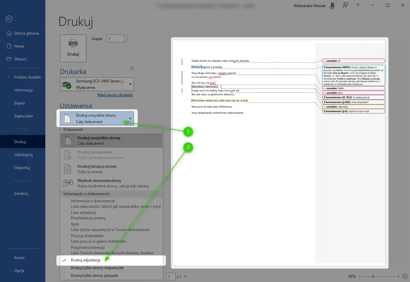This screenshot has width=410, height=282.
Task: Click zoom out minus button
Action: click(360, 277)
